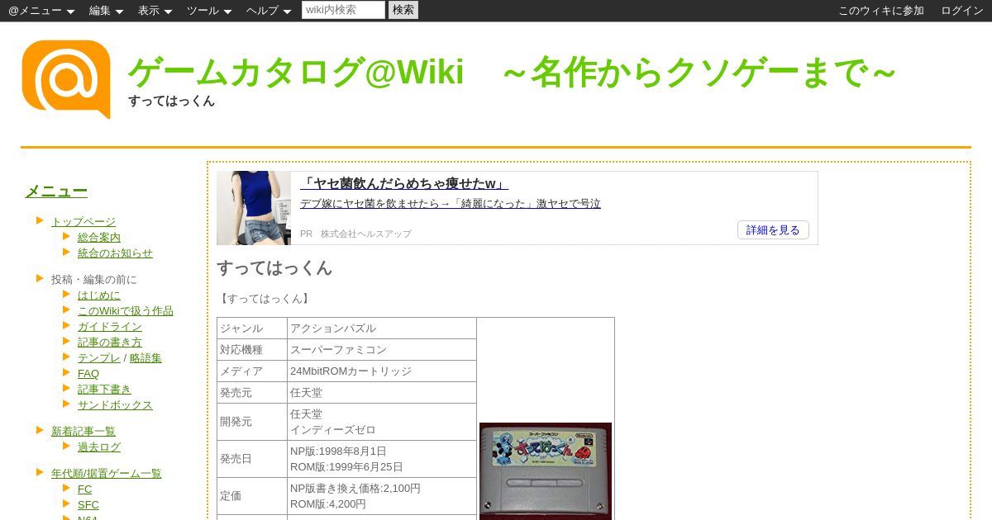
Task: Open ad headline ヤセ菌飲んだらめちゃ痩せたw
Action: pos(404,183)
